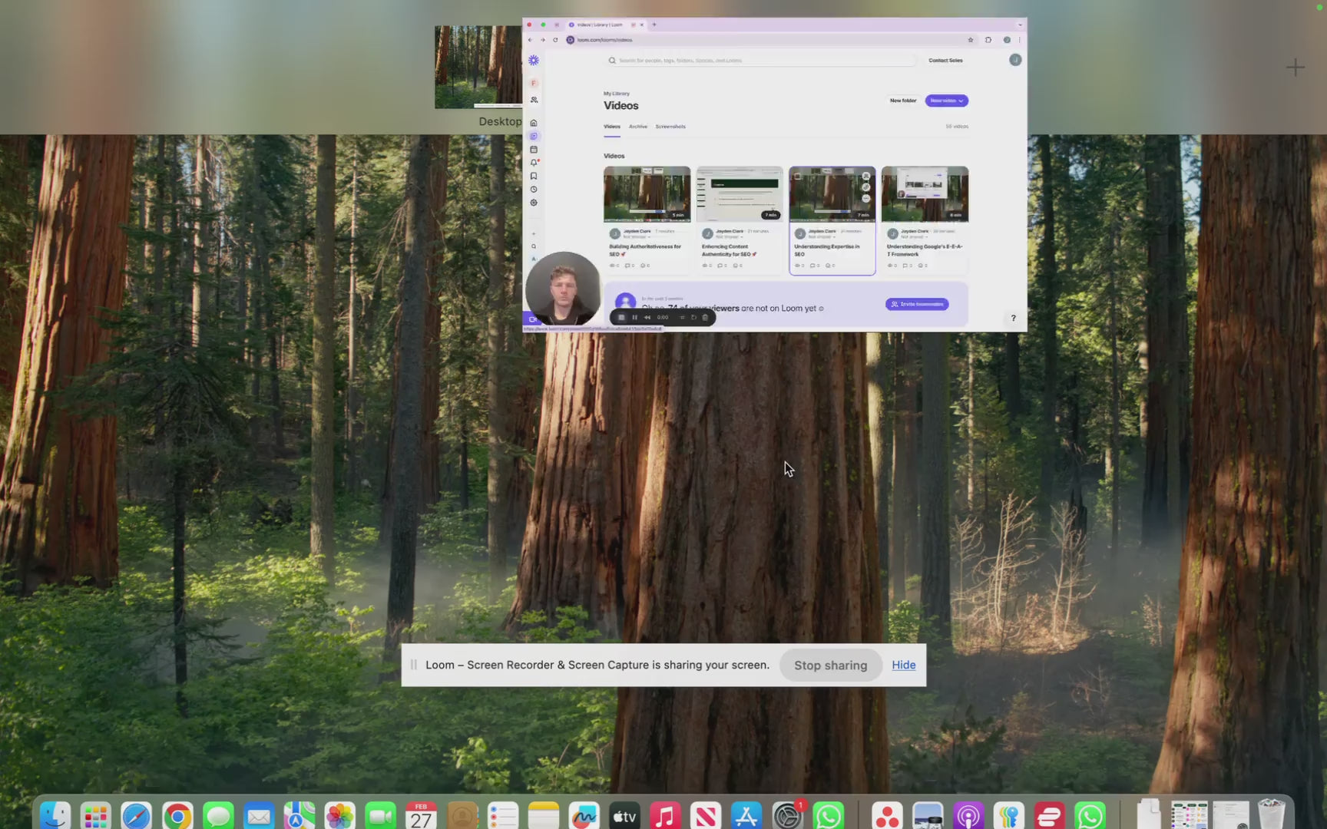Bookmark page with the star icon
Viewport: 1327px width, 829px height.
pos(971,40)
